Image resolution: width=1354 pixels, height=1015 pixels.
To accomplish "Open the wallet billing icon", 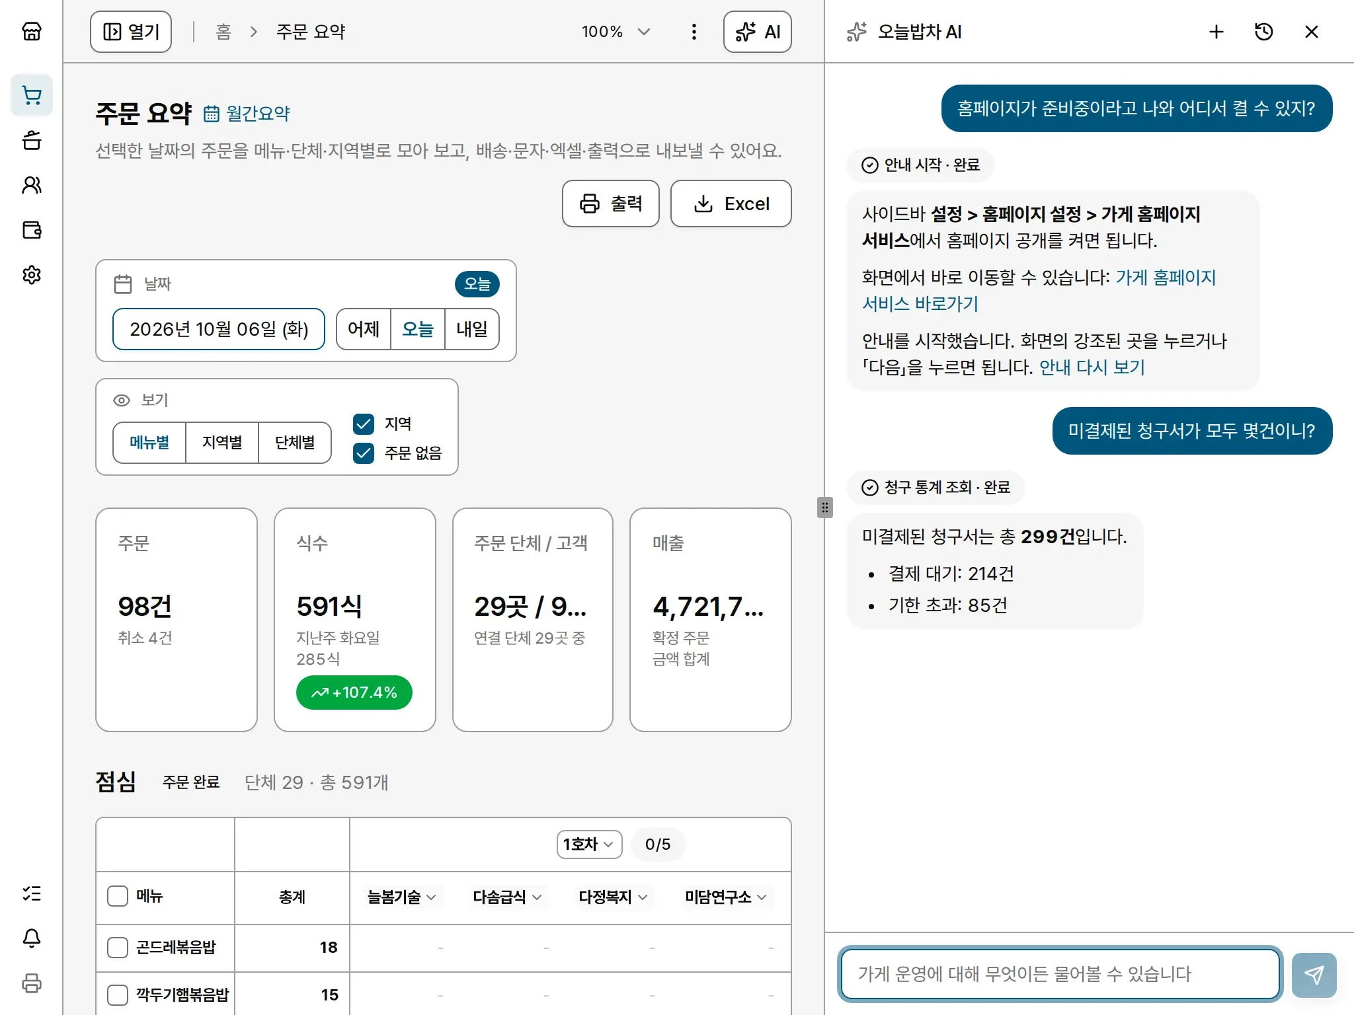I will coord(32,230).
